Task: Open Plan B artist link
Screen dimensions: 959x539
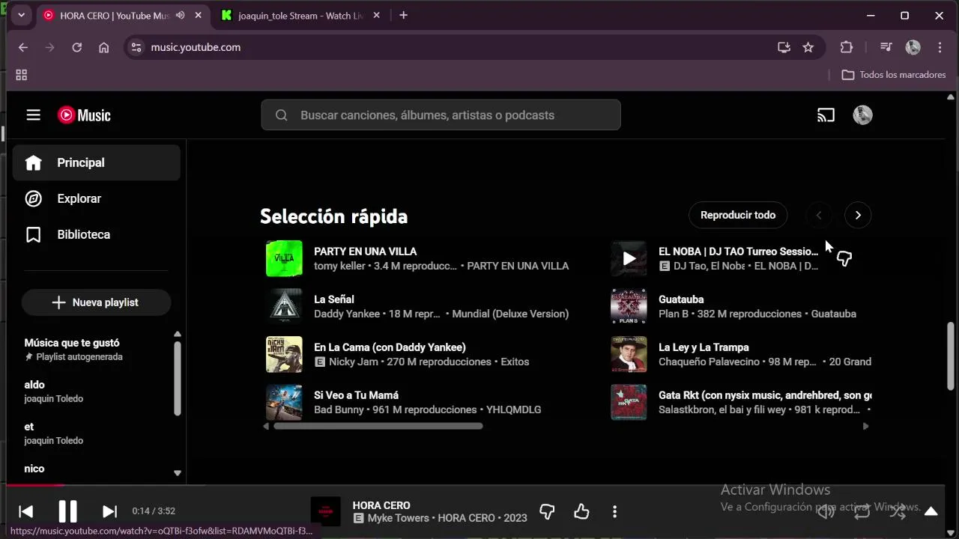Action: click(674, 314)
